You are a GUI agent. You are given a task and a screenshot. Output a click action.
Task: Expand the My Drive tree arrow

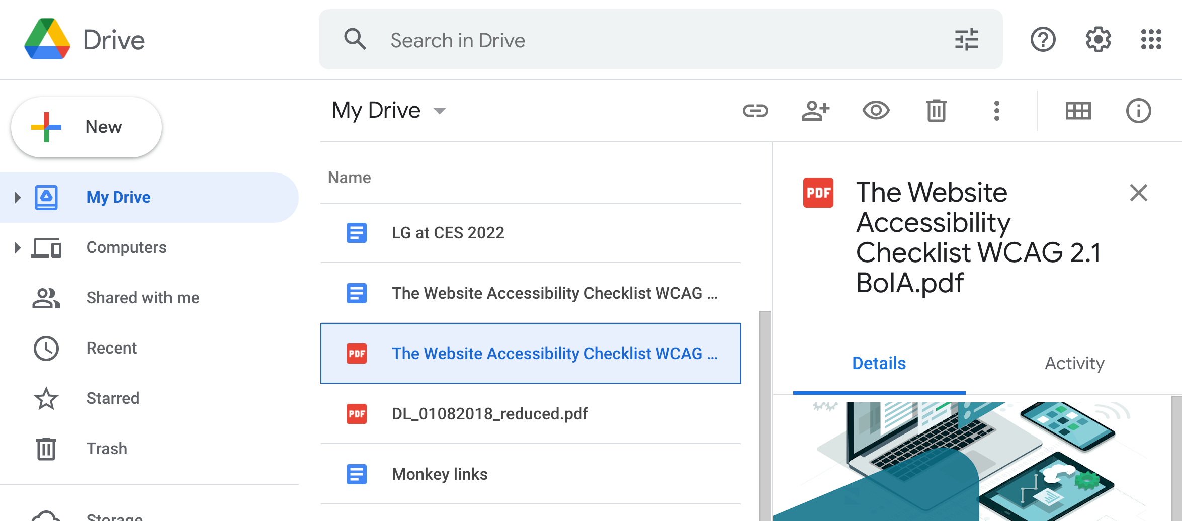pyautogui.click(x=17, y=197)
